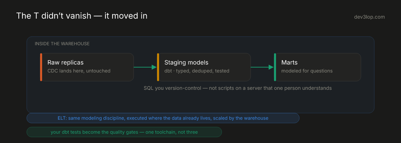Click the 'SQL you version-control' caption
Screen dimensions: 401x143
(x=238, y=88)
